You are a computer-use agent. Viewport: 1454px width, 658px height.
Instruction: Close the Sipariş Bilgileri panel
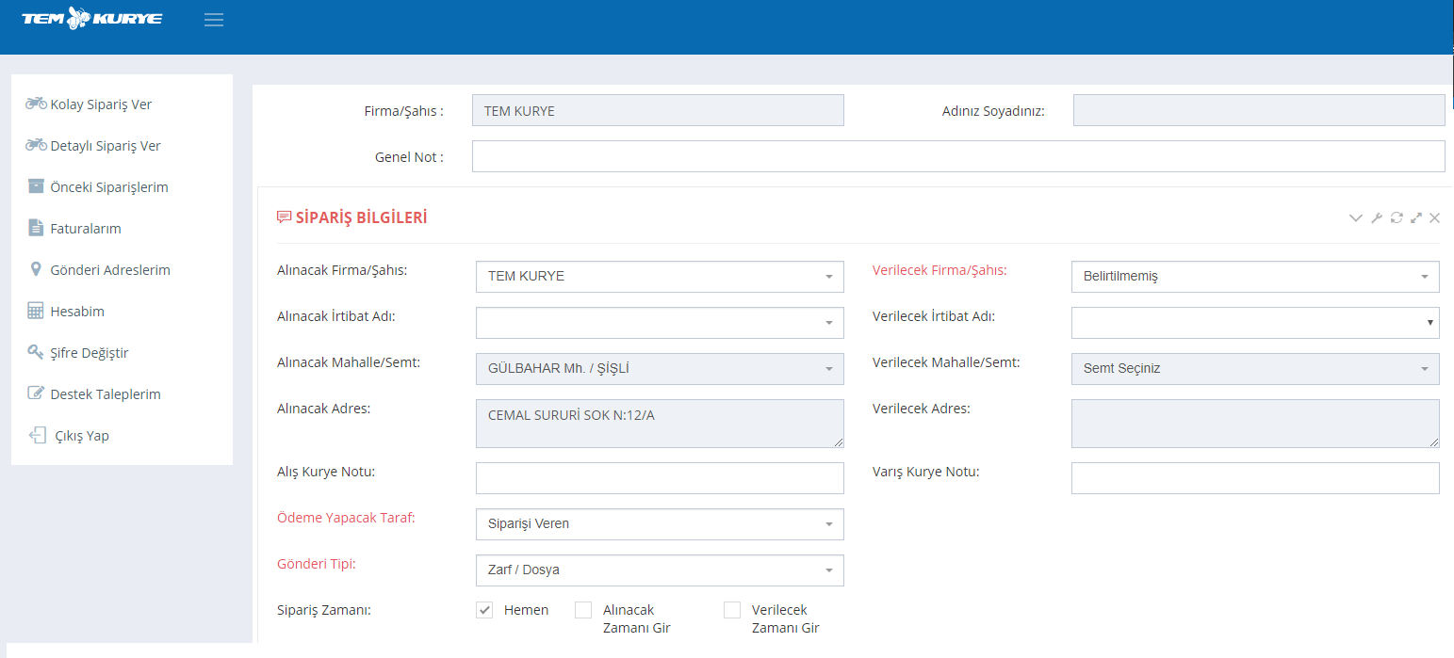pos(1434,217)
